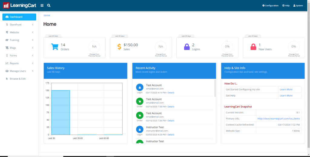This screenshot has height=157, width=310.
Task: Select Dashboard in the sidebar
Action: (x=19, y=17)
